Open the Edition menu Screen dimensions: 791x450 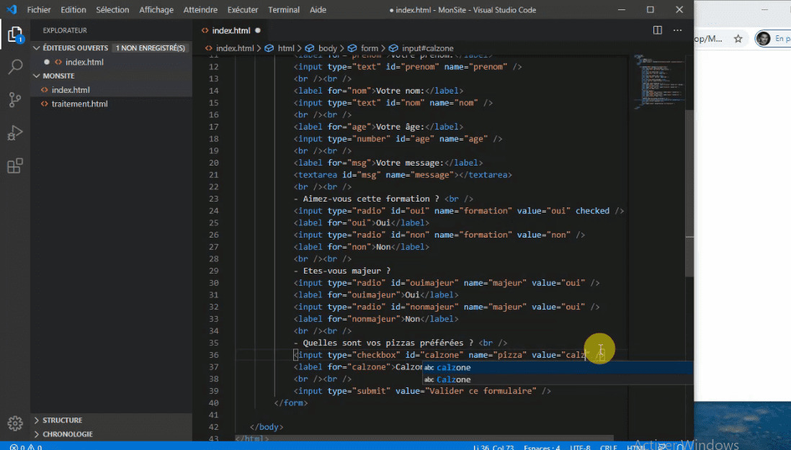pos(73,9)
